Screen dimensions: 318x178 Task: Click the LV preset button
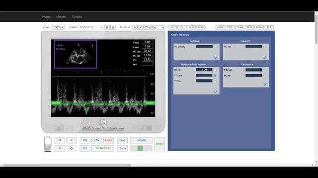point(172,27)
